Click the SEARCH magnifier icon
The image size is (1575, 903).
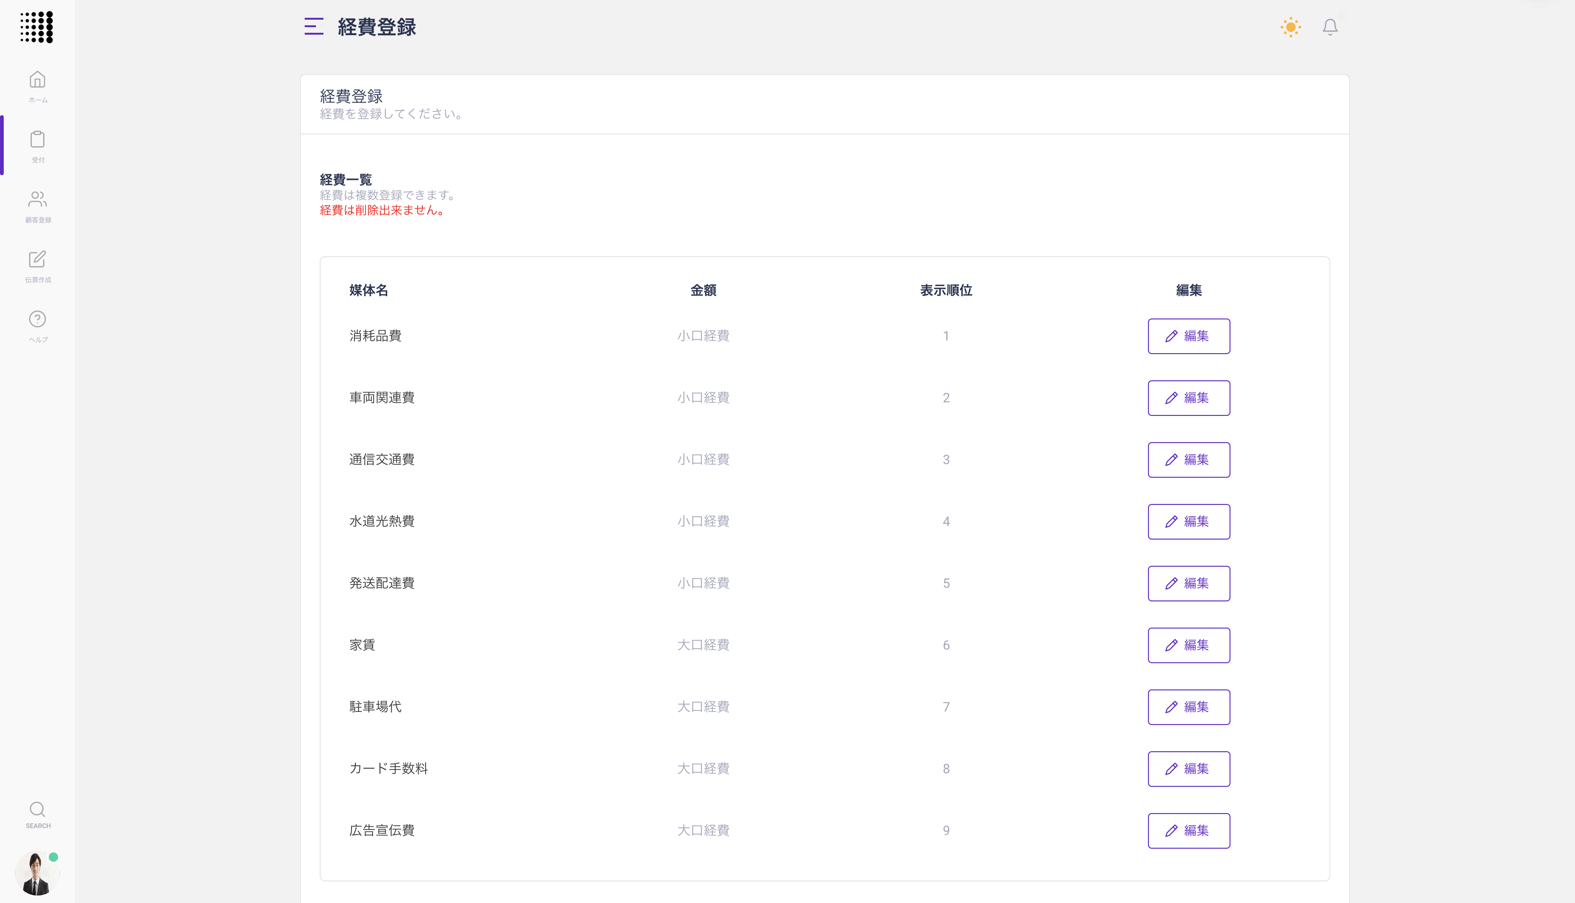pyautogui.click(x=37, y=810)
